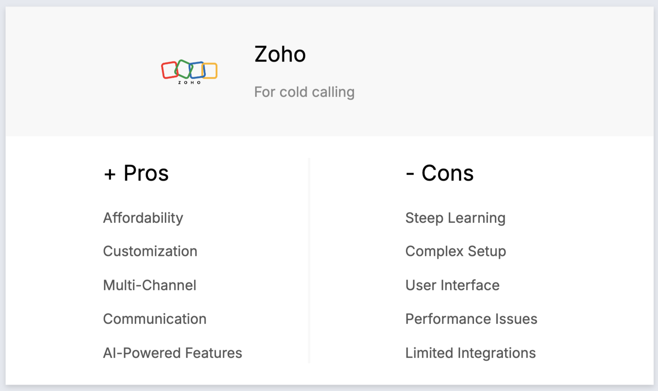Click the Limited Integrations entry
The width and height of the screenshot is (658, 391).
pos(470,353)
